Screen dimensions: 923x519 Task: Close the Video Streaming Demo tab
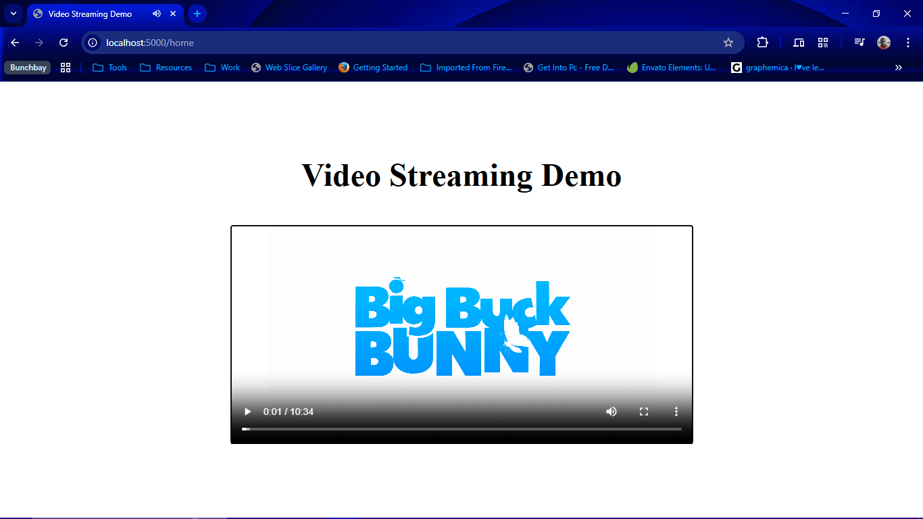tap(173, 14)
